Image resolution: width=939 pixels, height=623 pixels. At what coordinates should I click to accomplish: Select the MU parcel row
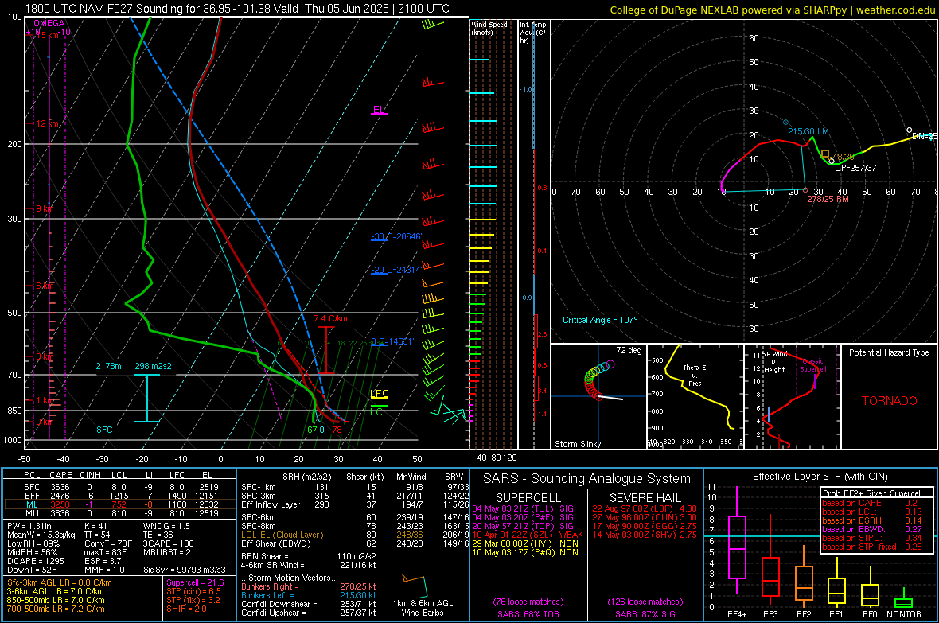(120, 512)
